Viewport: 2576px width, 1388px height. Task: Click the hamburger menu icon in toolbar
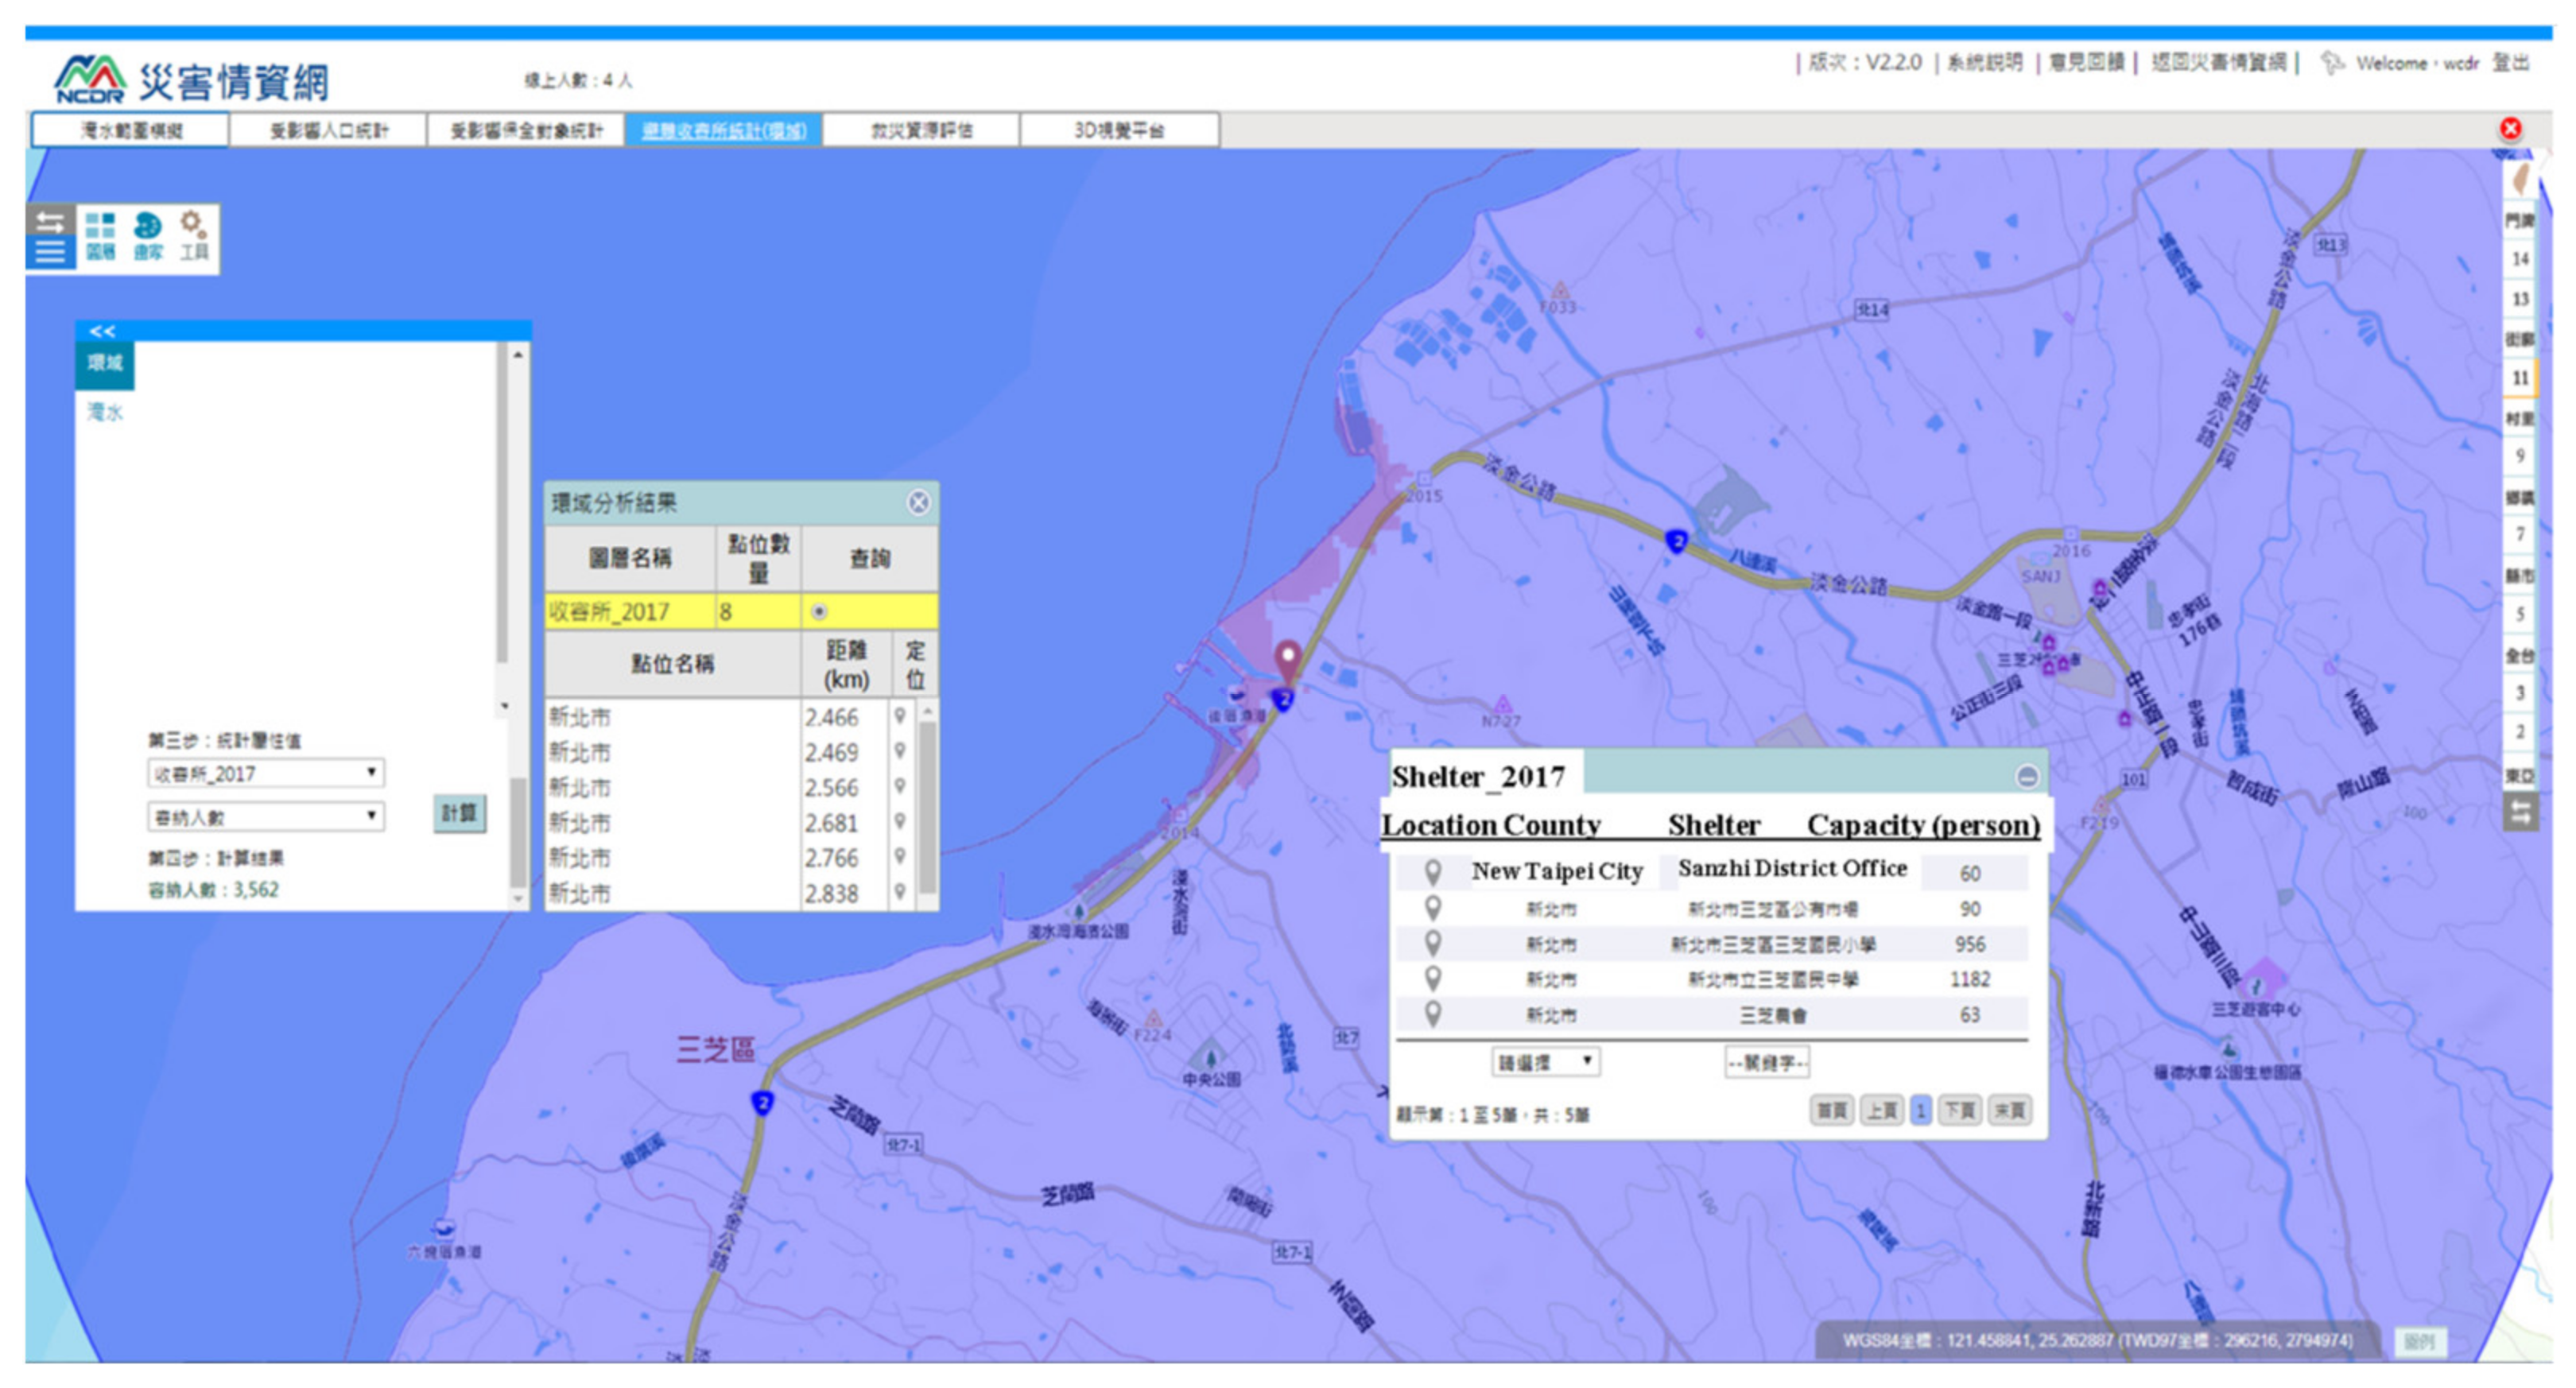(49, 253)
